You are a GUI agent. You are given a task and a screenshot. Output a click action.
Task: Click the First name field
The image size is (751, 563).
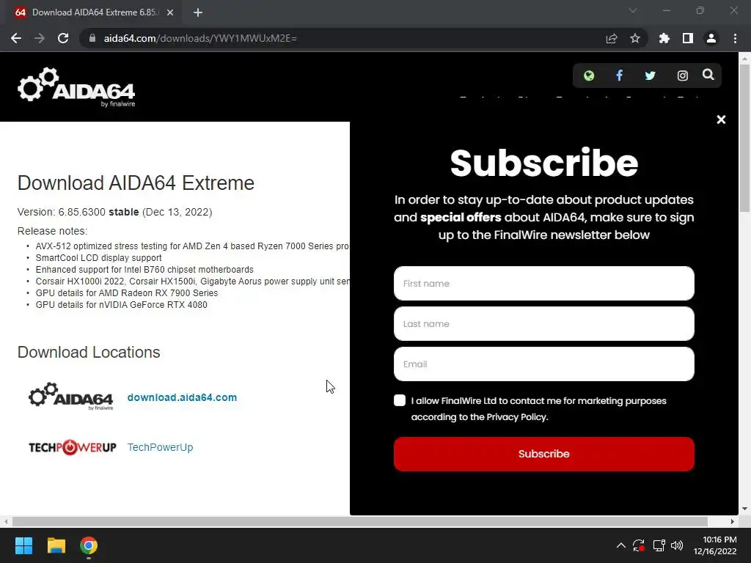click(543, 284)
